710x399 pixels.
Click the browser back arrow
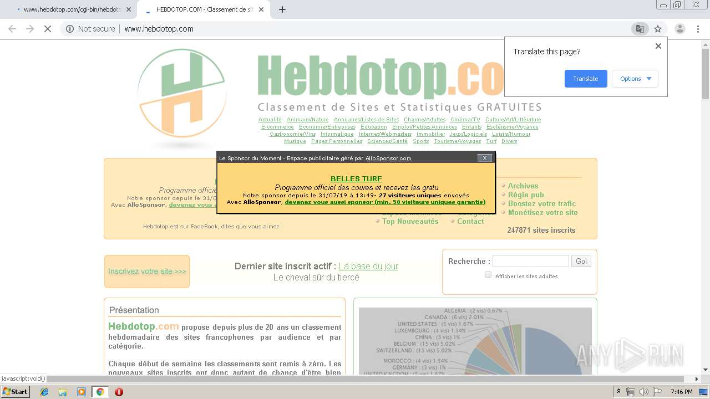point(12,29)
